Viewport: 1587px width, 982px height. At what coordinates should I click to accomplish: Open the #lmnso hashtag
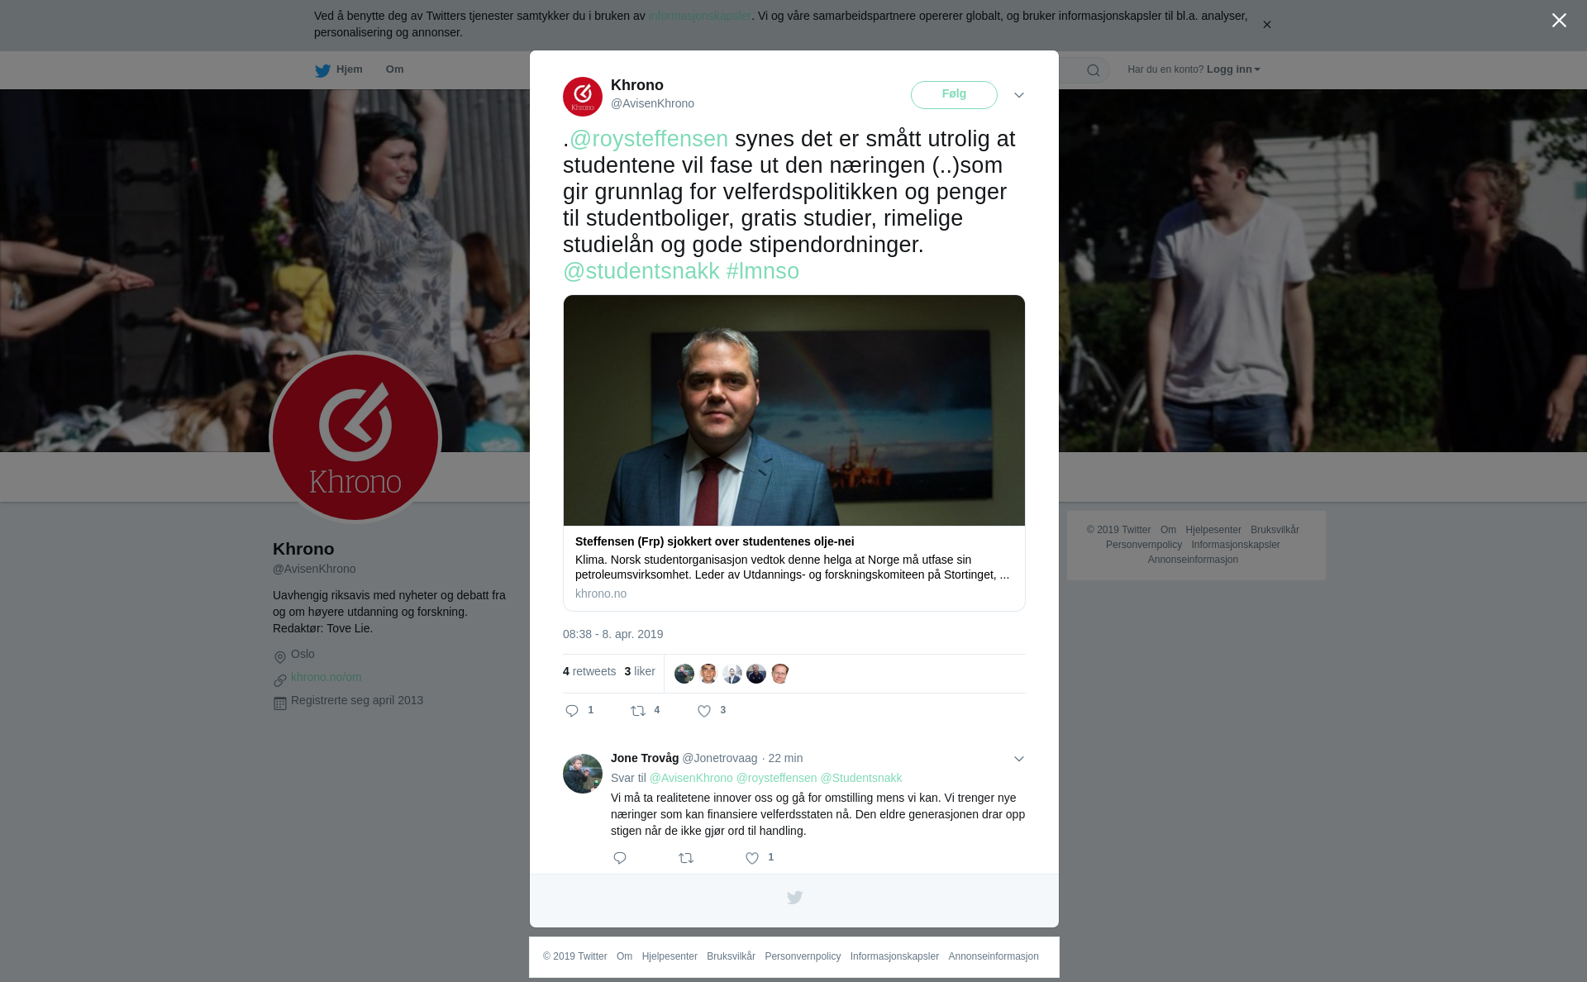763,271
